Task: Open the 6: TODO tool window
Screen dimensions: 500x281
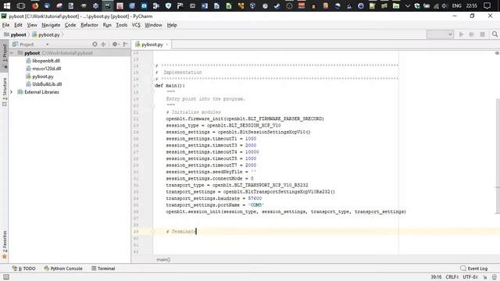Action: click(x=23, y=269)
